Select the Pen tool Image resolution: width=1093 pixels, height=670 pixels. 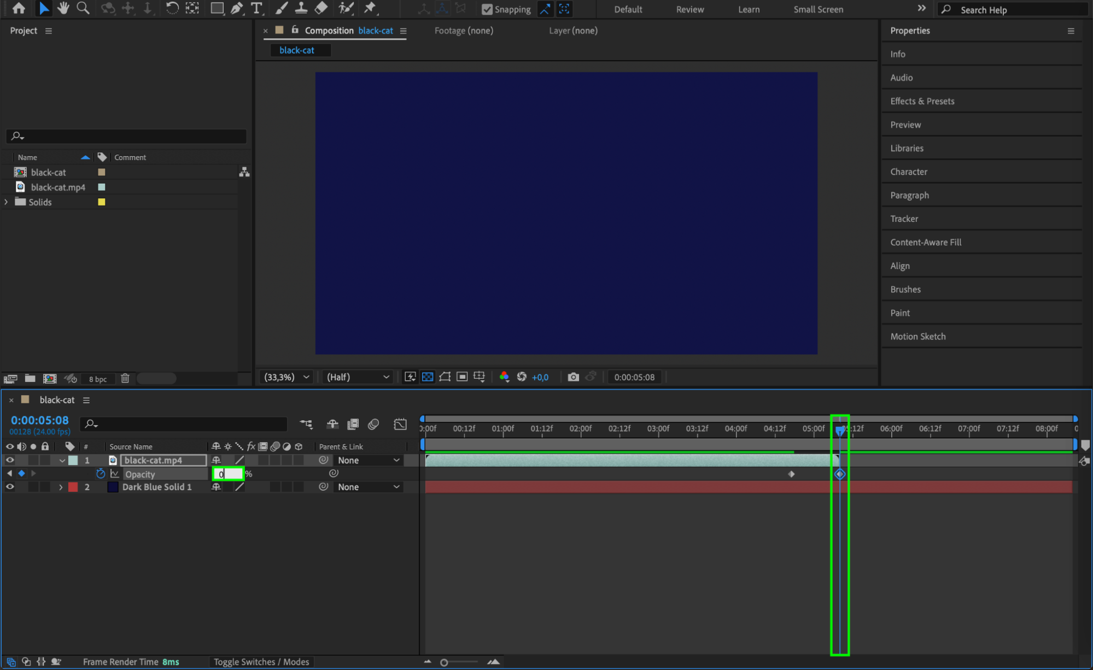pyautogui.click(x=236, y=8)
